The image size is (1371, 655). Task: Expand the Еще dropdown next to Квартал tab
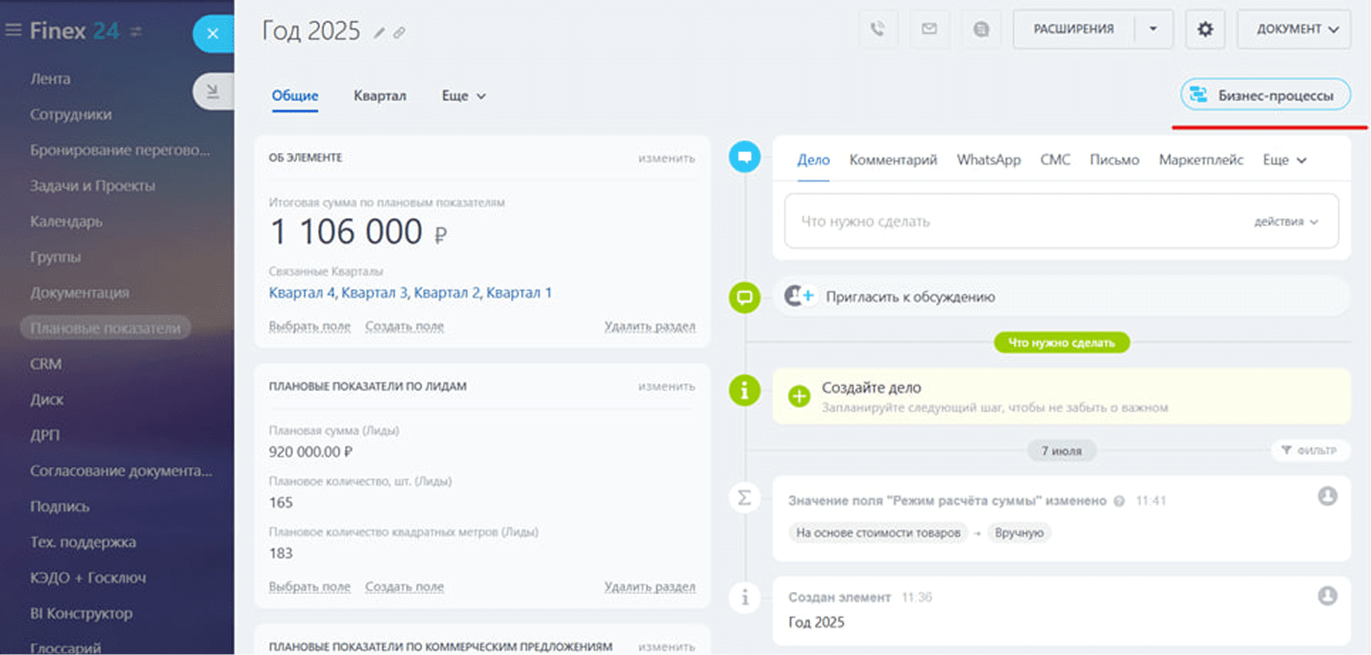pos(463,96)
